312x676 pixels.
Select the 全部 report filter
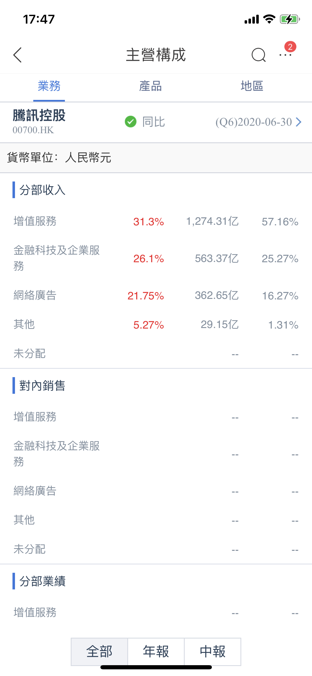(x=99, y=651)
